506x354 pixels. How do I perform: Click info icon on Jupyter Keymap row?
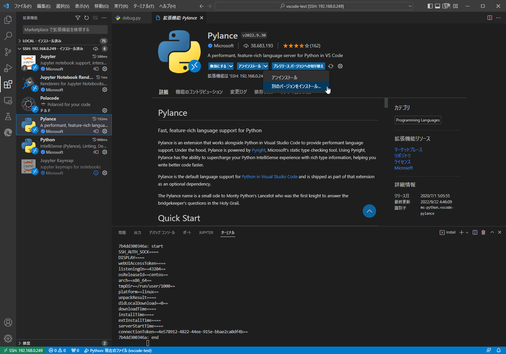pyautogui.click(x=96, y=173)
